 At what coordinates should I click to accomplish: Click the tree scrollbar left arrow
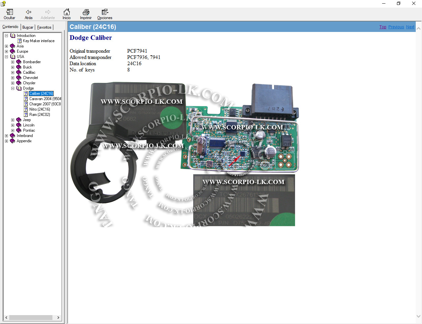coord(6,317)
